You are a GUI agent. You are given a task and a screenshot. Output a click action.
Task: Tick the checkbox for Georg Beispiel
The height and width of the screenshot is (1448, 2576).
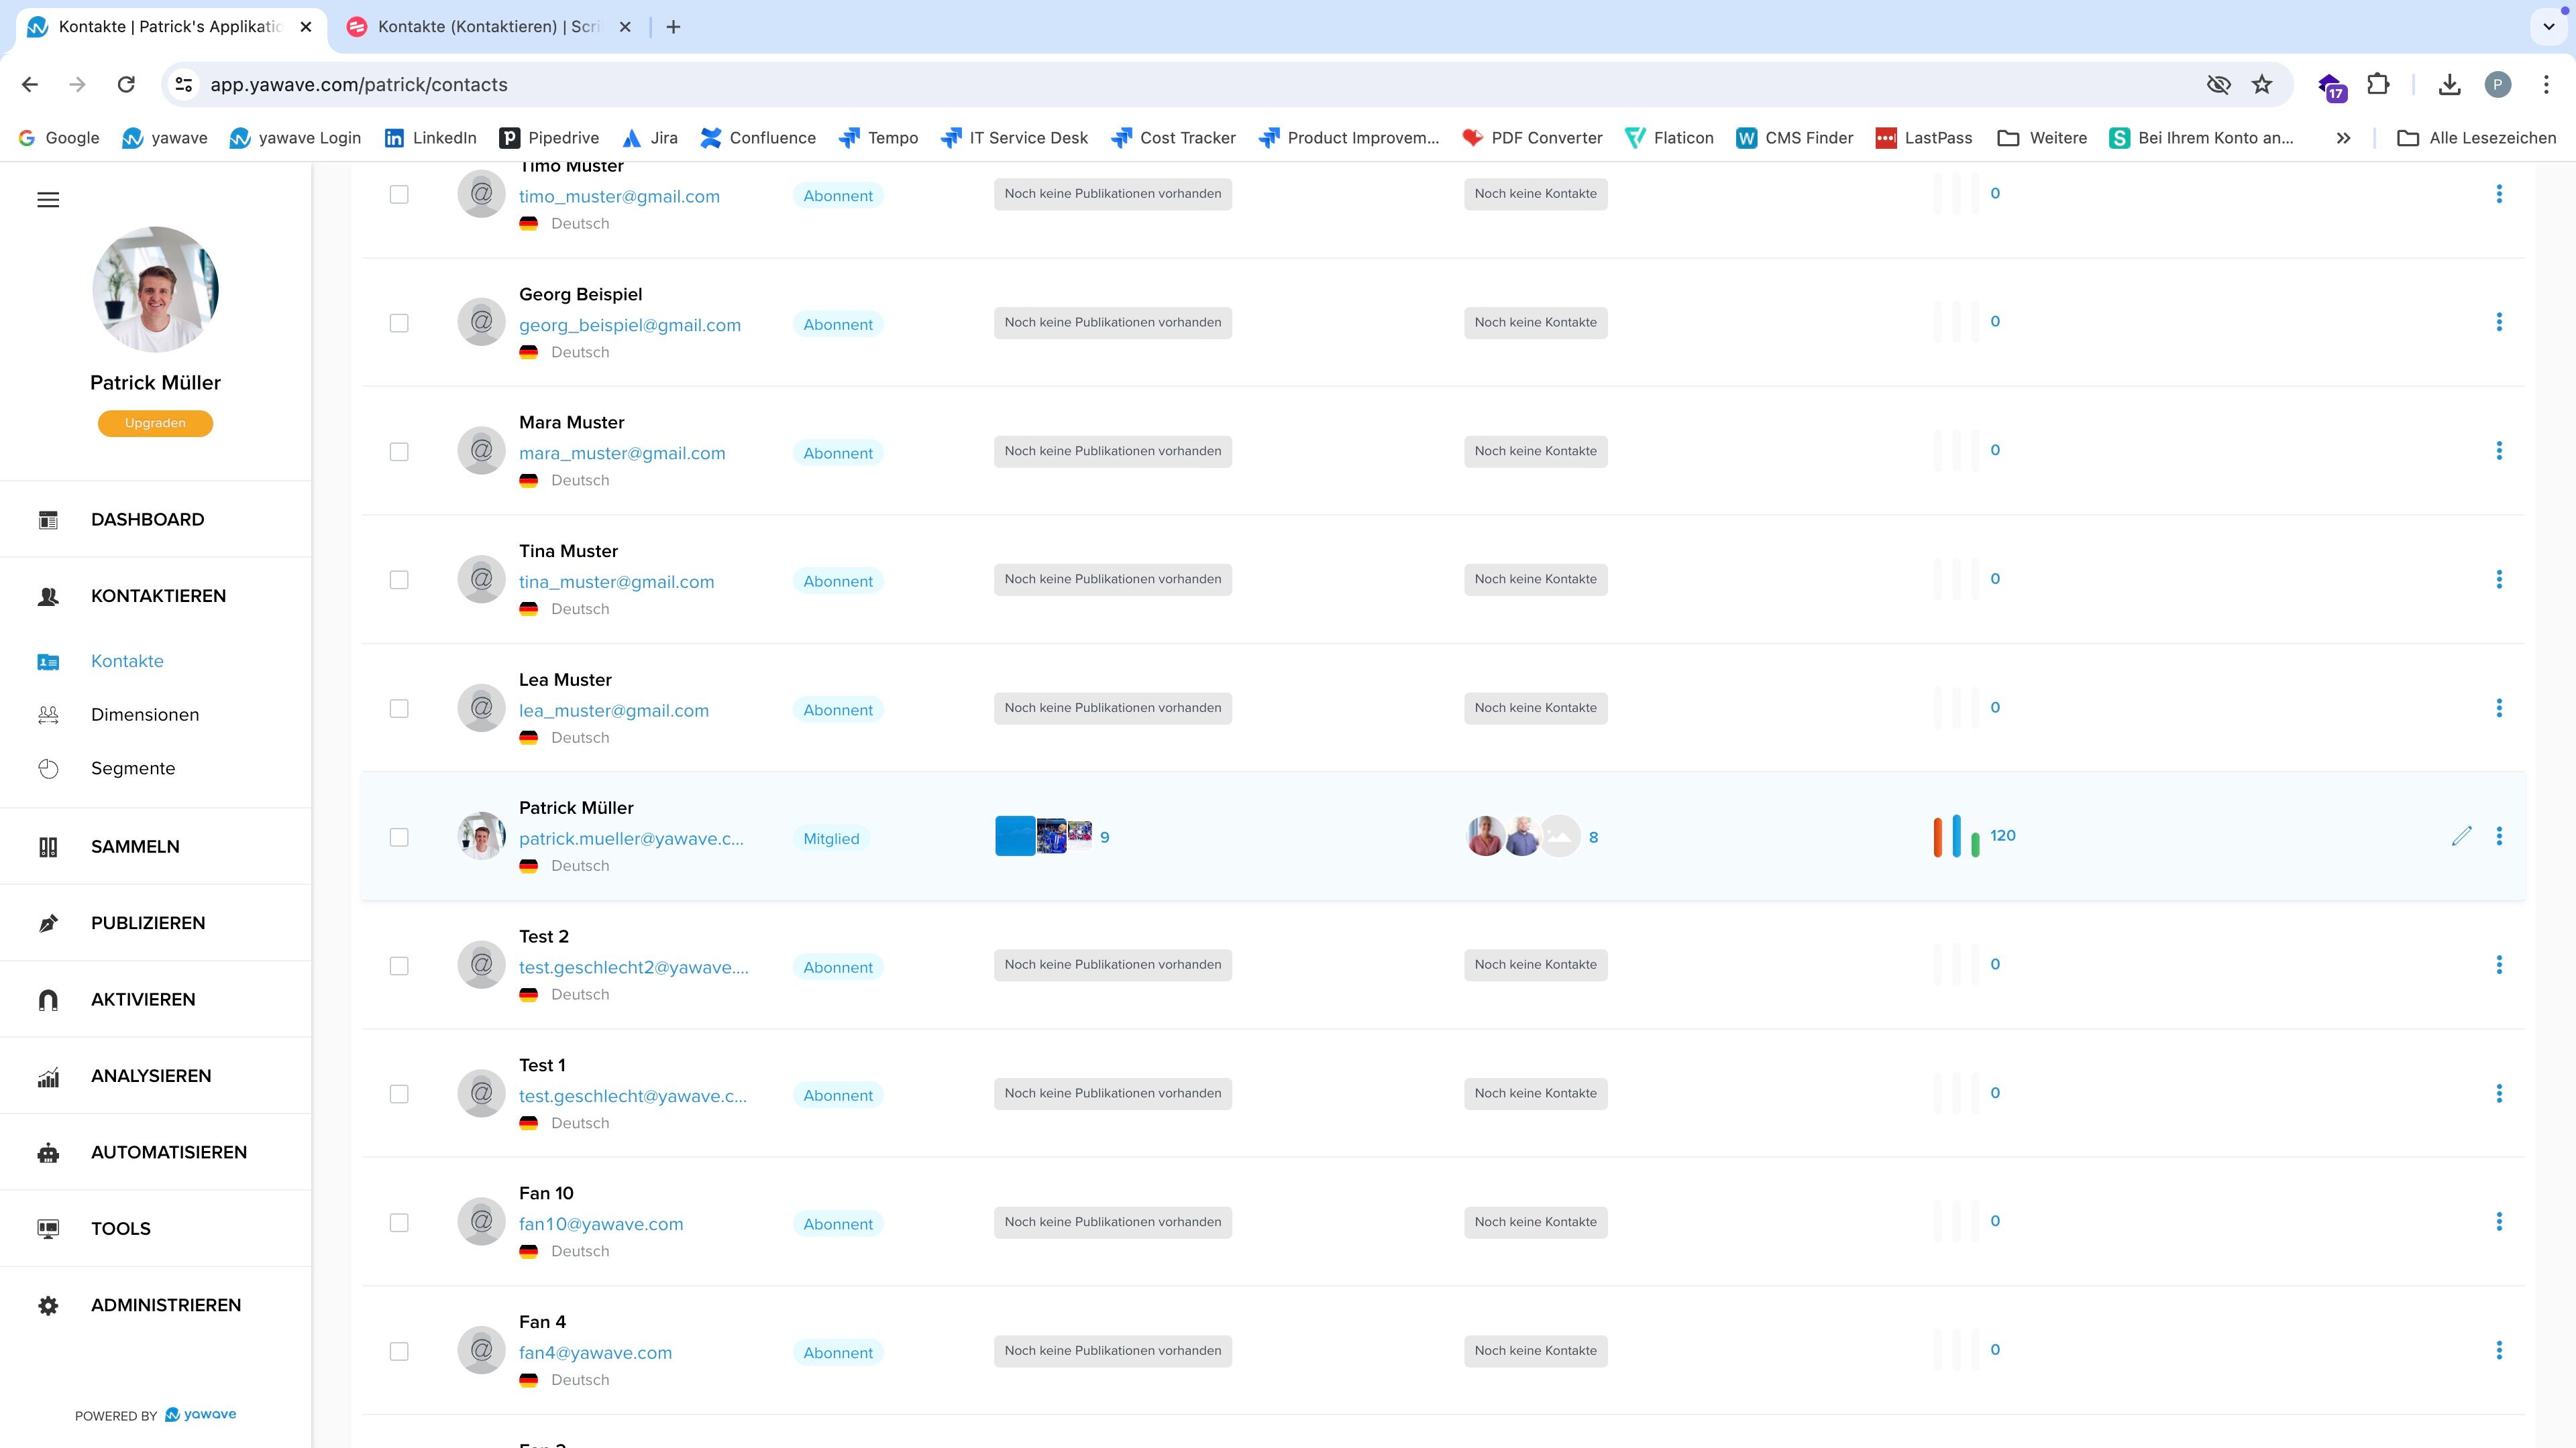[x=399, y=324]
